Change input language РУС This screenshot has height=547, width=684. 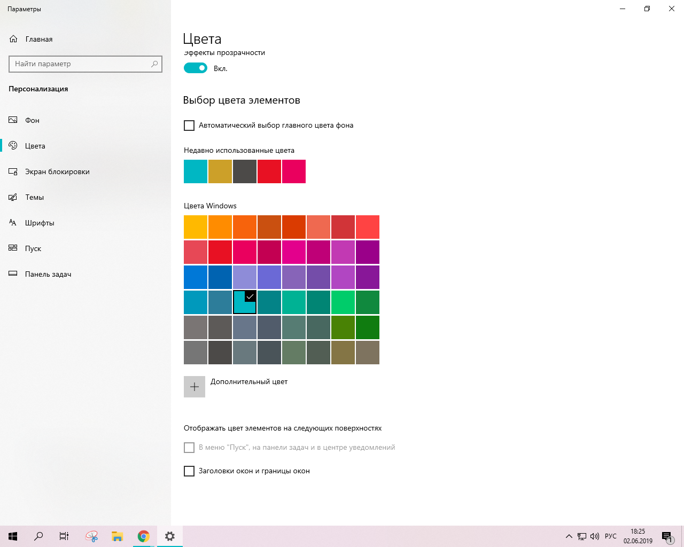tap(611, 536)
